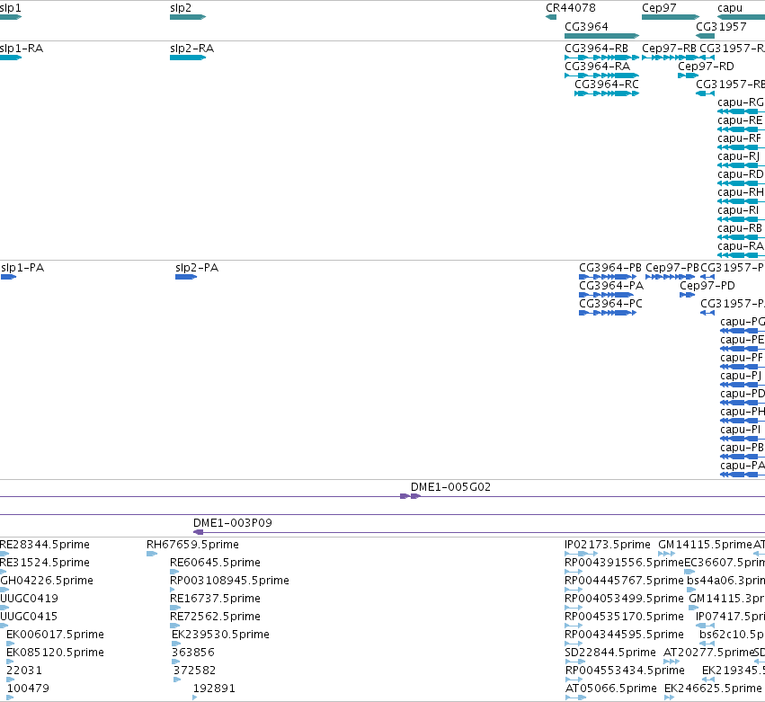The image size is (765, 702).
Task: Click the EK246625.5prime EST label
Action: 713,689
